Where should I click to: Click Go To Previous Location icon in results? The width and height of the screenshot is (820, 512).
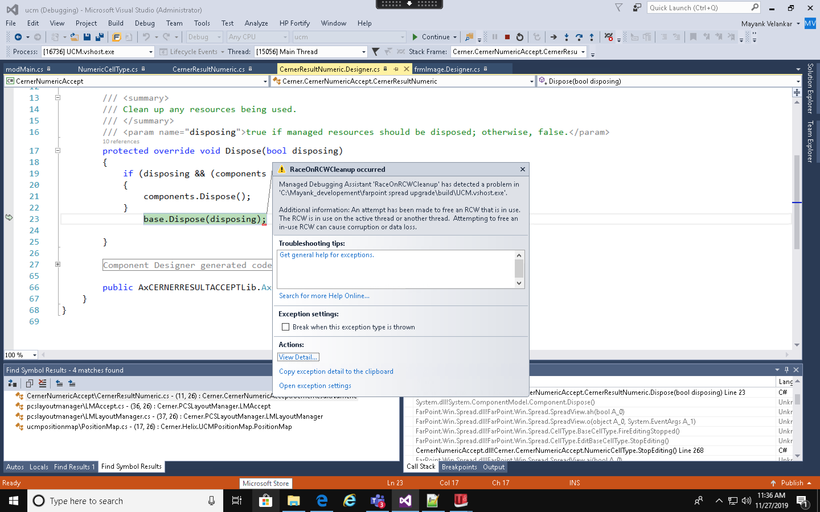[x=59, y=383]
